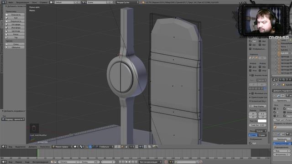Switch to vertex select mode icon
292x164 pixels.
(x=116, y=147)
